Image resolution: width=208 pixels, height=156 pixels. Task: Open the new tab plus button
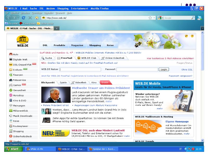click(x=56, y=28)
